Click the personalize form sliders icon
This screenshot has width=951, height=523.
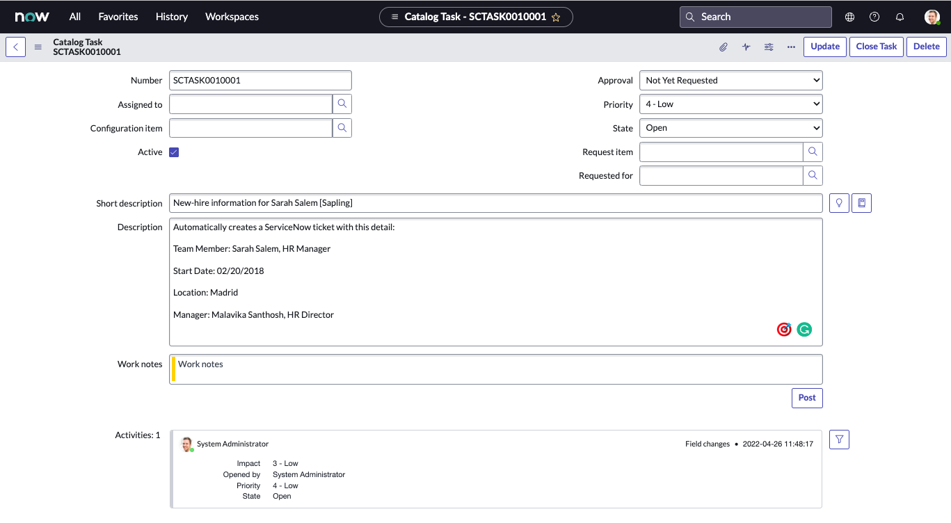(x=769, y=47)
